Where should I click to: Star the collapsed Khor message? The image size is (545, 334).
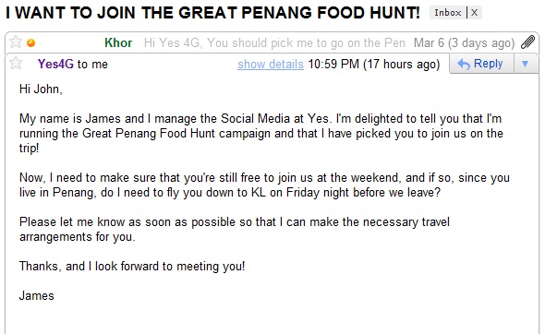pyautogui.click(x=16, y=42)
